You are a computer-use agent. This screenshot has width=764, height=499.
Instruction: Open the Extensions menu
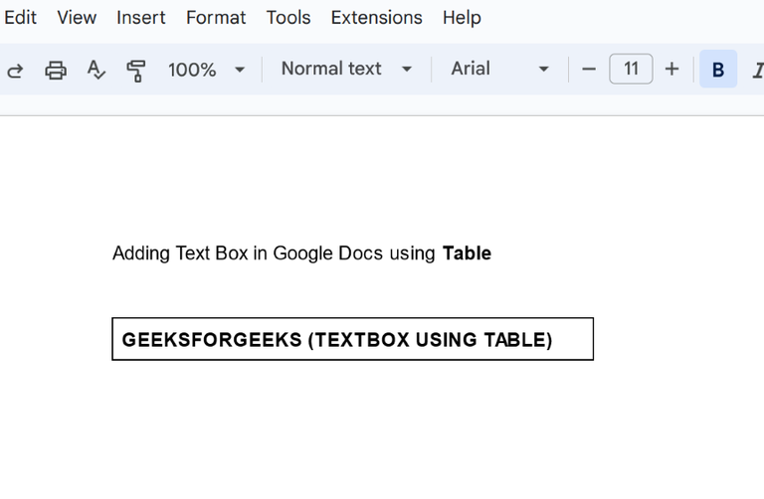pos(377,18)
